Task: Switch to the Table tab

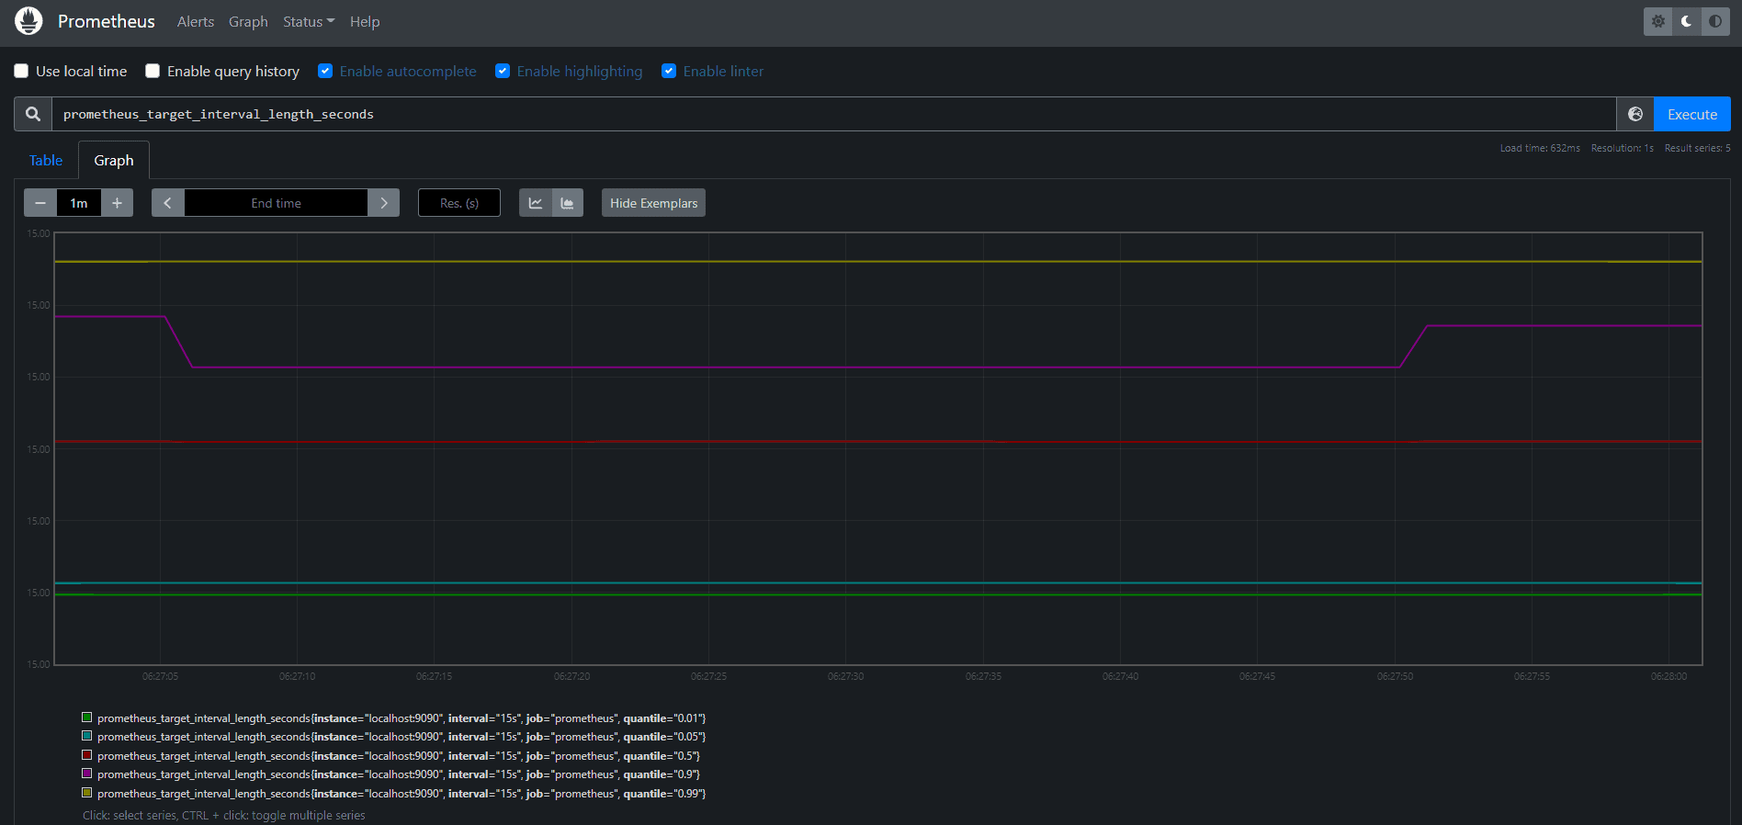Action: pyautogui.click(x=46, y=160)
